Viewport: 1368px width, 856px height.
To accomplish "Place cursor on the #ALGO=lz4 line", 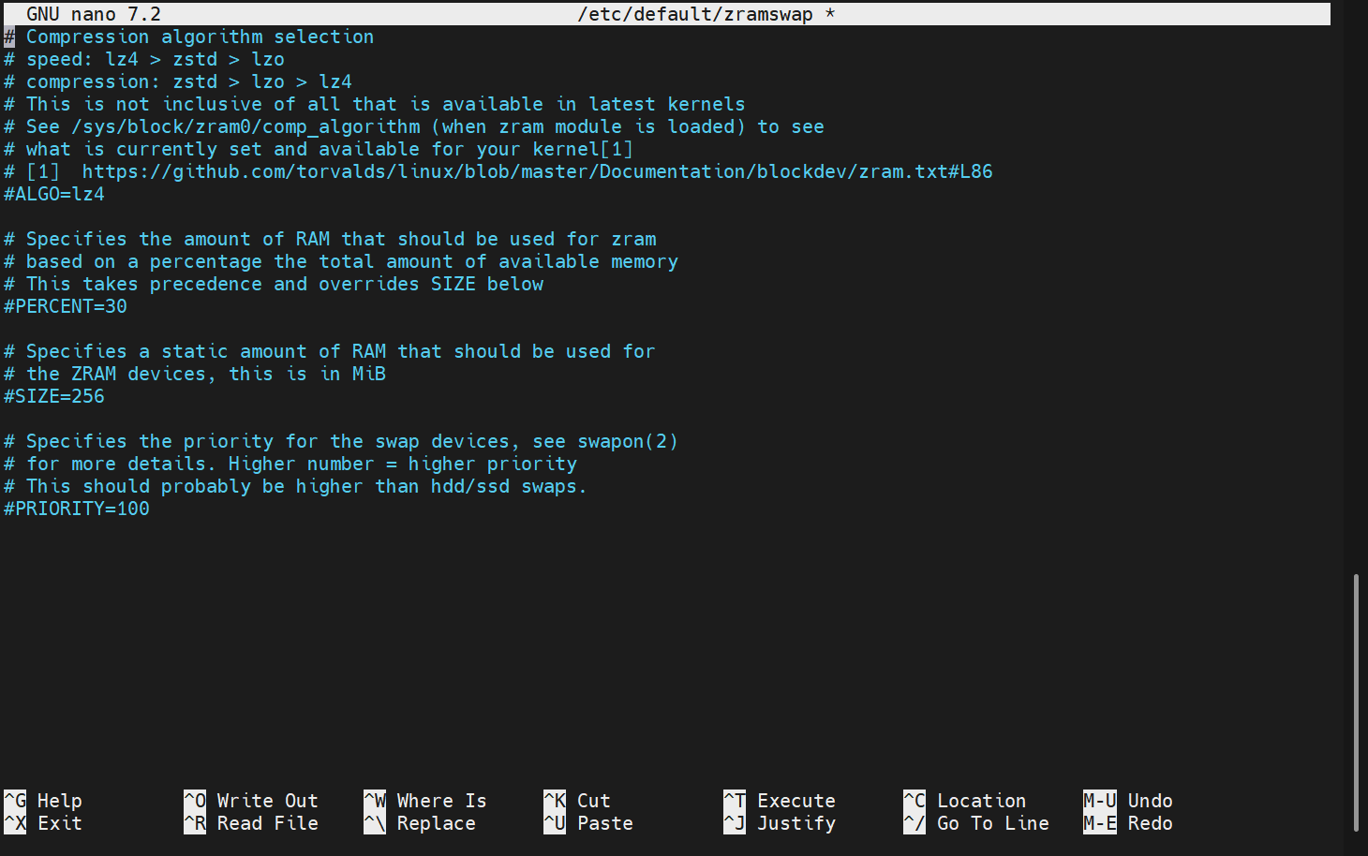I will pos(54,194).
